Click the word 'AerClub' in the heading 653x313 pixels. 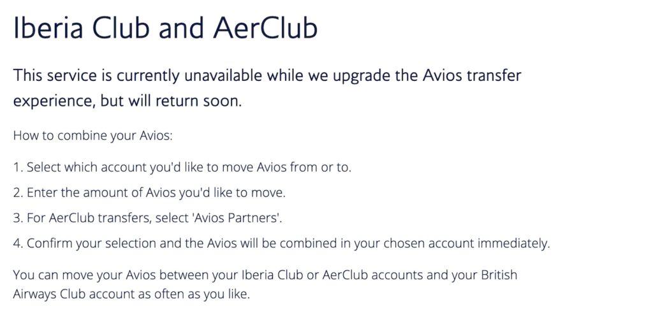[x=265, y=29]
